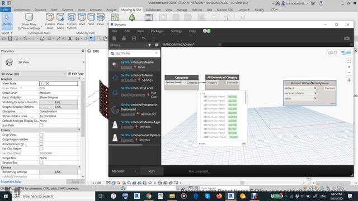This screenshot has width=358, height=201.
Task: Open 3D View: {3D} instance filter dropdown
Action: 65,74
